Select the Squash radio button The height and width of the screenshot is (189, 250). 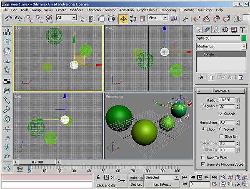point(221,129)
